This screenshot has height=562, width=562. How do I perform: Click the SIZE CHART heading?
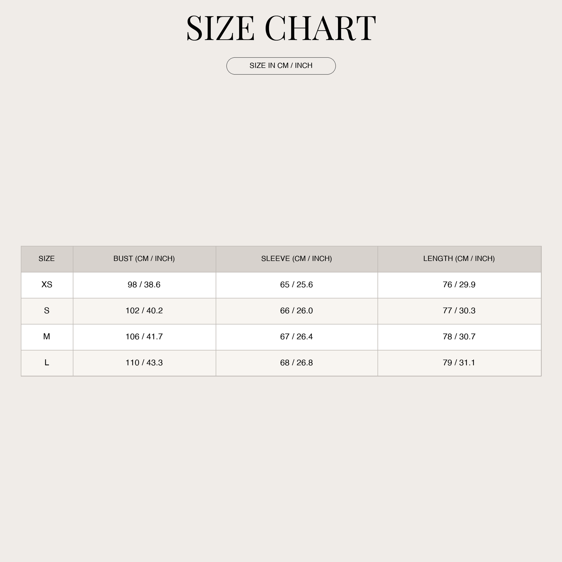tap(281, 28)
